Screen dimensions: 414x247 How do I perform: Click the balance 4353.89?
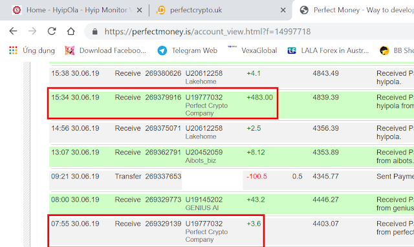coord(325,152)
